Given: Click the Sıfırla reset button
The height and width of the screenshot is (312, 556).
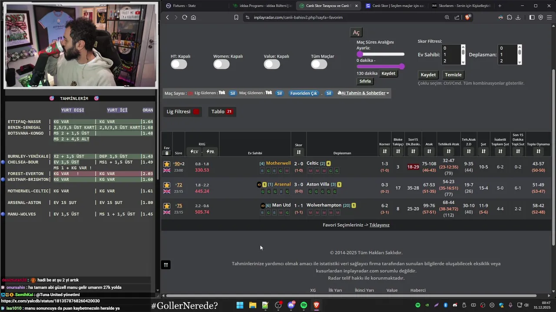Looking at the screenshot, I should (x=365, y=81).
